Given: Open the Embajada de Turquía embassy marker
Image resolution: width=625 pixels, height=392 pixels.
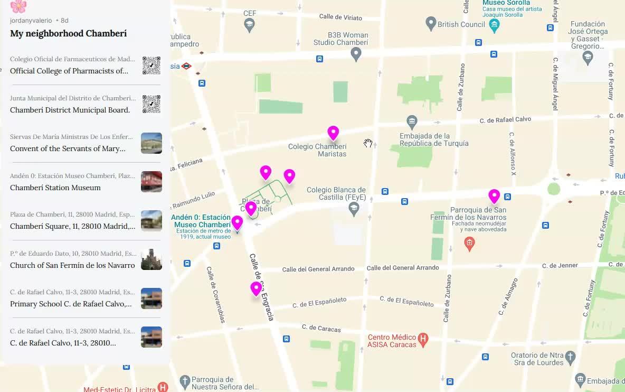Looking at the screenshot, I should [412, 121].
